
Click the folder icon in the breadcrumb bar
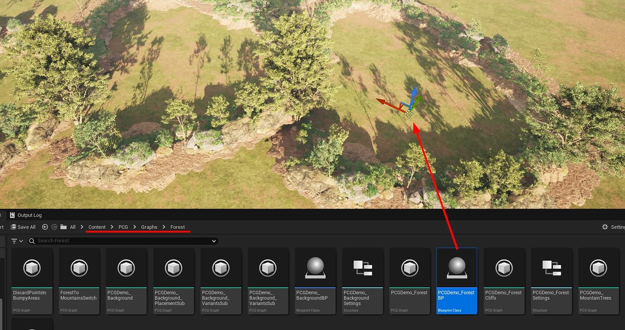click(x=63, y=227)
